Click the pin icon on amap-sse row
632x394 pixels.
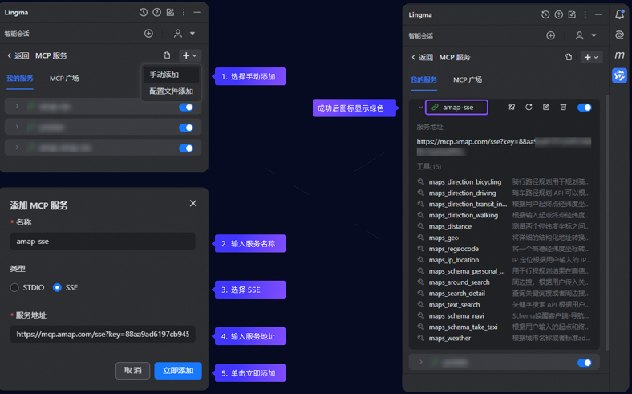tap(512, 107)
